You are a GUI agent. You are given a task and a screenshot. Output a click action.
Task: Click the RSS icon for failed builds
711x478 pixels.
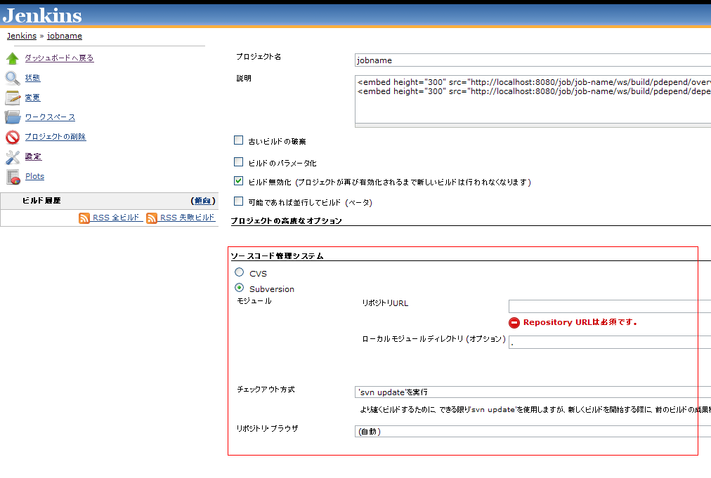pos(152,218)
